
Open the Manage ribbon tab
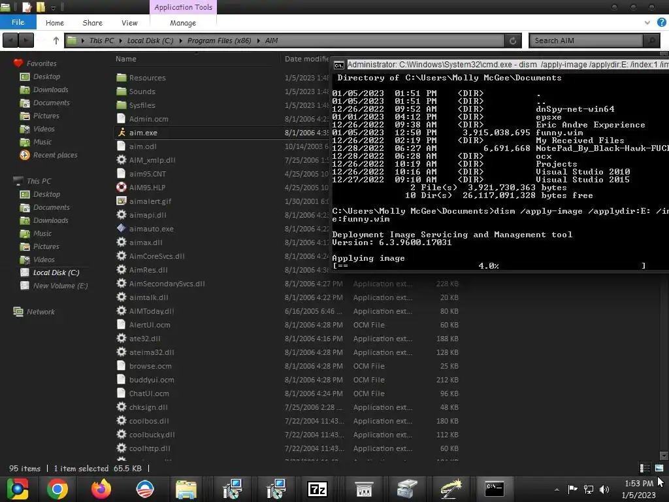tap(183, 23)
